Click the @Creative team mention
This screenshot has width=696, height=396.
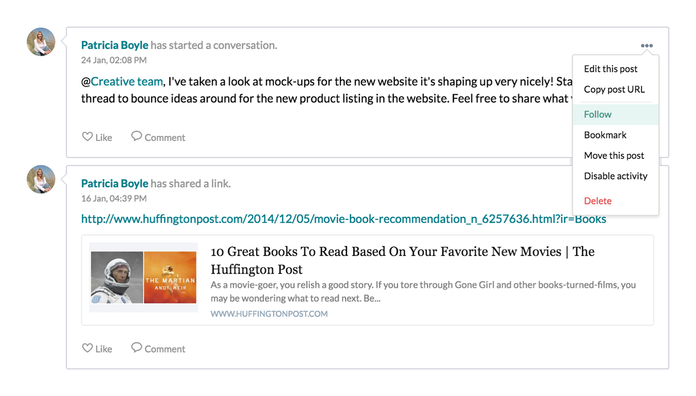pos(126,81)
